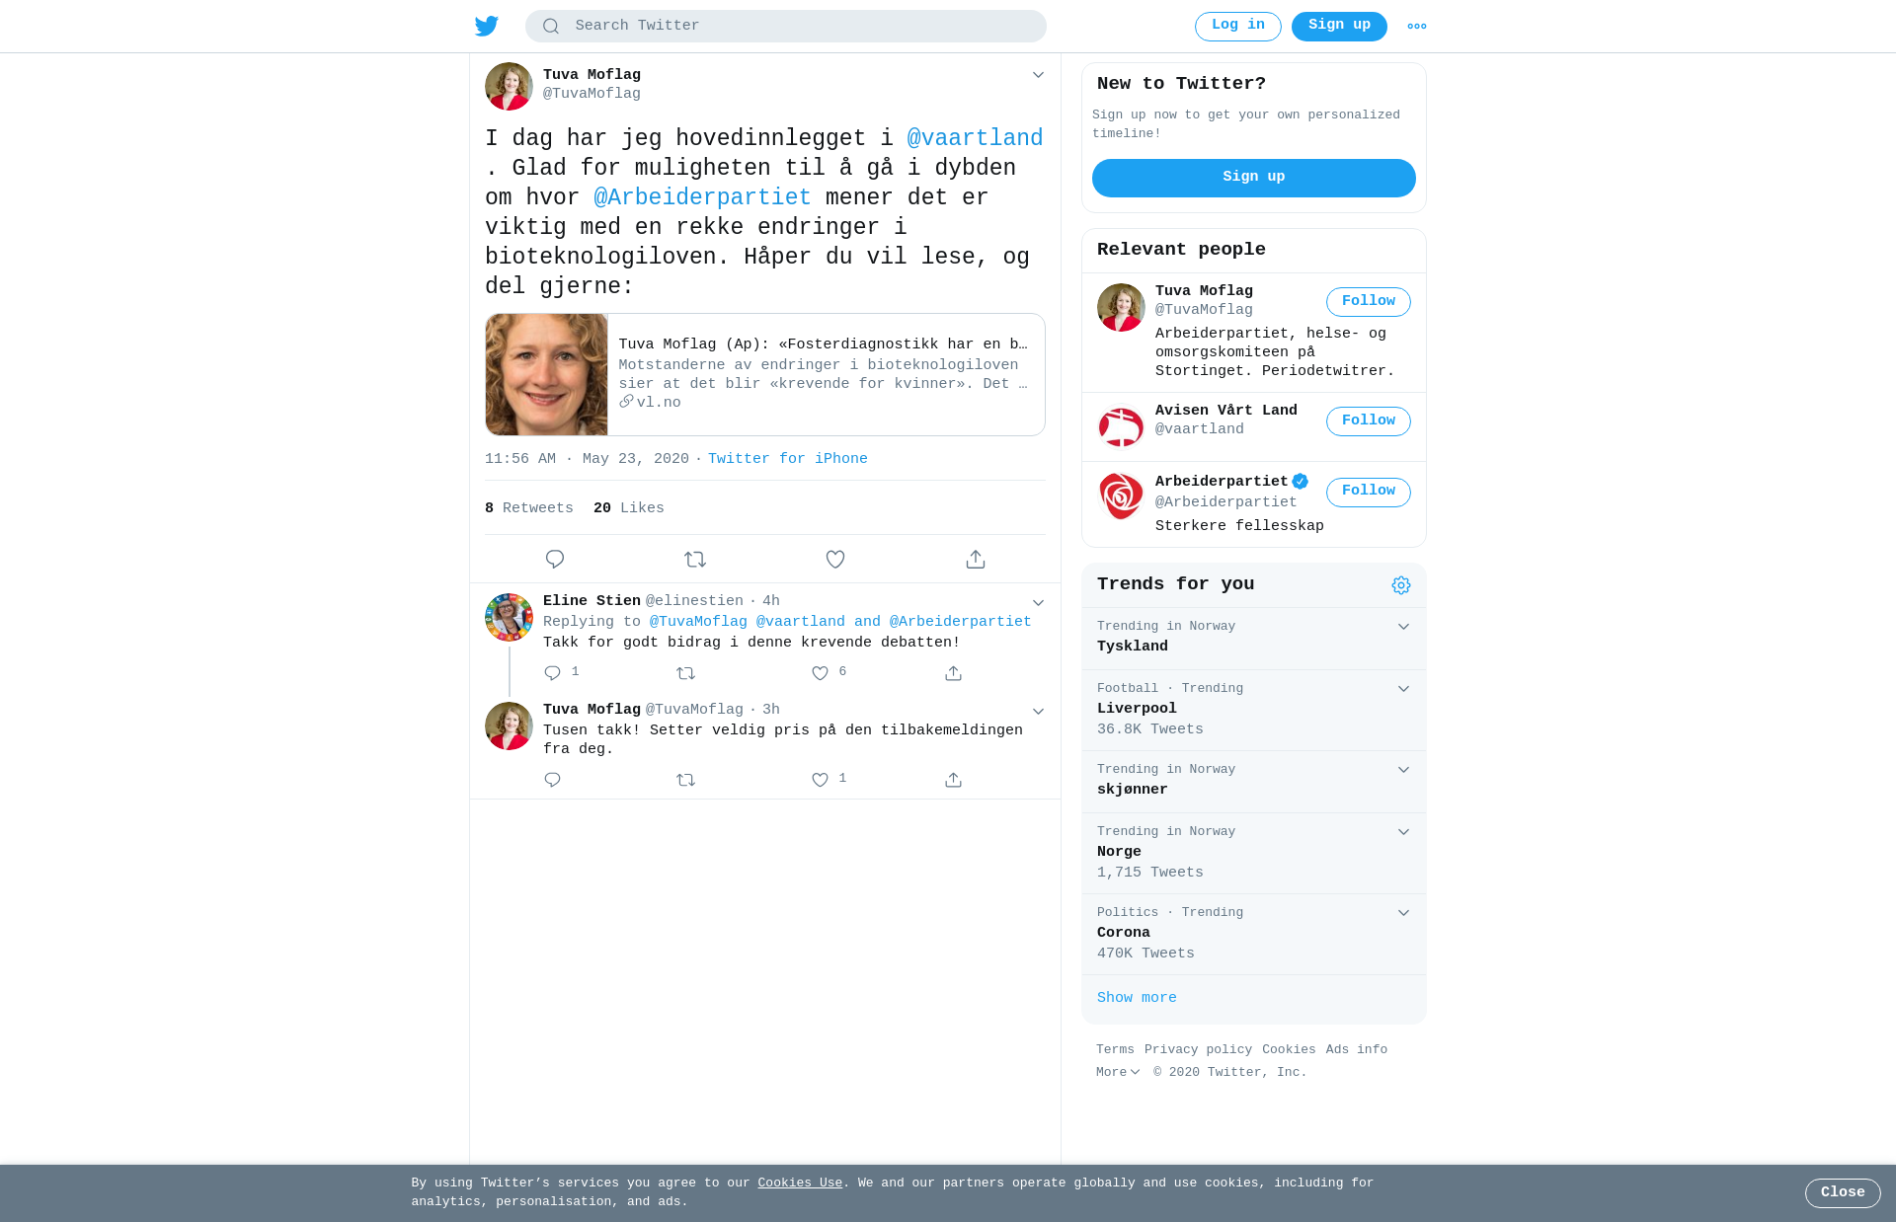Expand the More footer dropdown
Screen dimensions: 1896x1222
pos(1118,1072)
